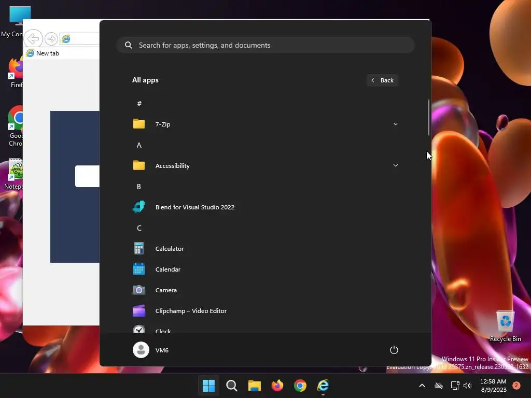Click the letter C section header
Image resolution: width=531 pixels, height=398 pixels.
click(139, 228)
